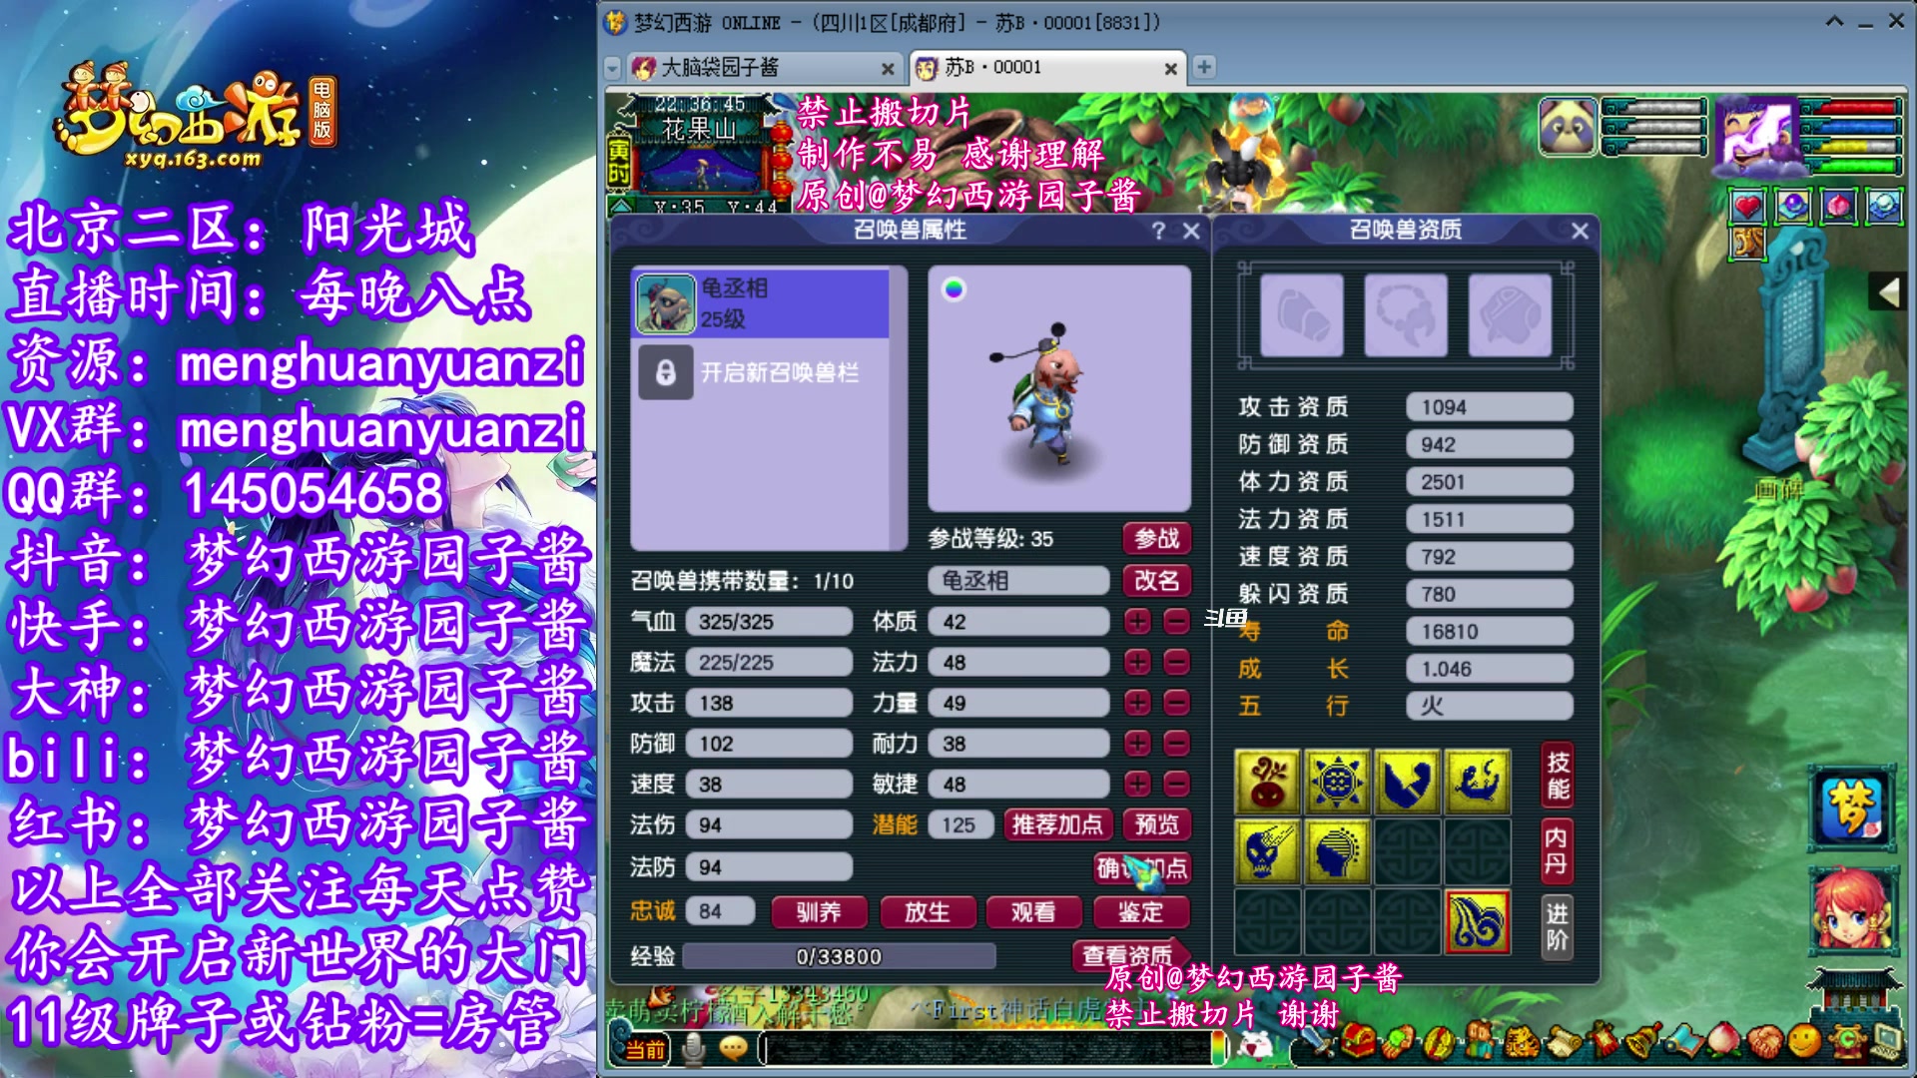
Task: Click the character's red health bar
Action: [1850, 108]
